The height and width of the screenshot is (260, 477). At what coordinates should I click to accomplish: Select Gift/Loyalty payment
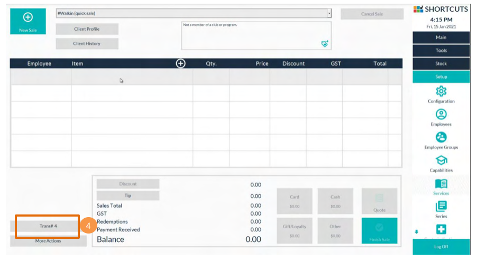pyautogui.click(x=295, y=230)
